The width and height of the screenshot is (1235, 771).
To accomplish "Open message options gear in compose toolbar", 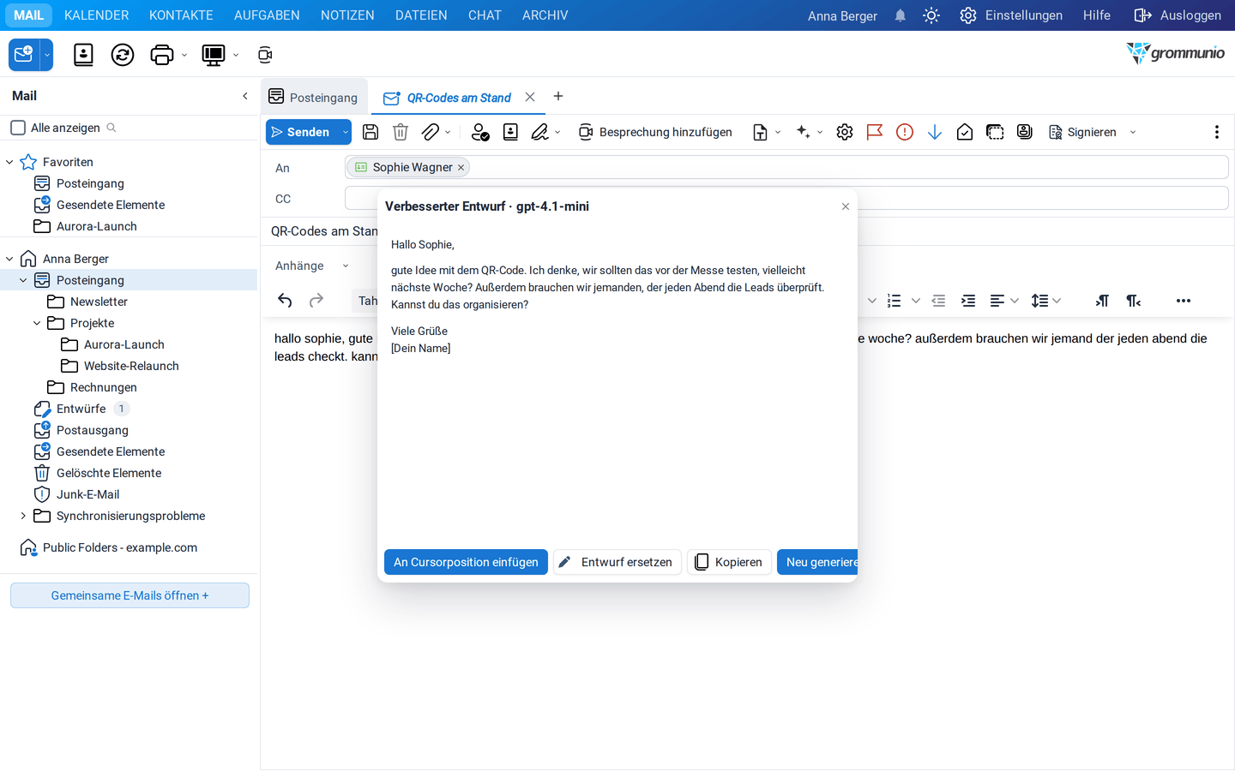I will (x=845, y=132).
